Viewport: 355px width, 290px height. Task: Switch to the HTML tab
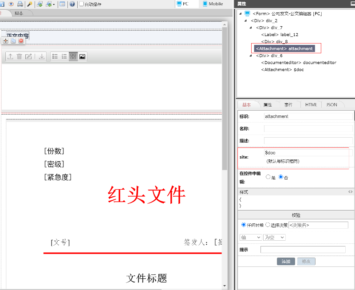(311, 105)
